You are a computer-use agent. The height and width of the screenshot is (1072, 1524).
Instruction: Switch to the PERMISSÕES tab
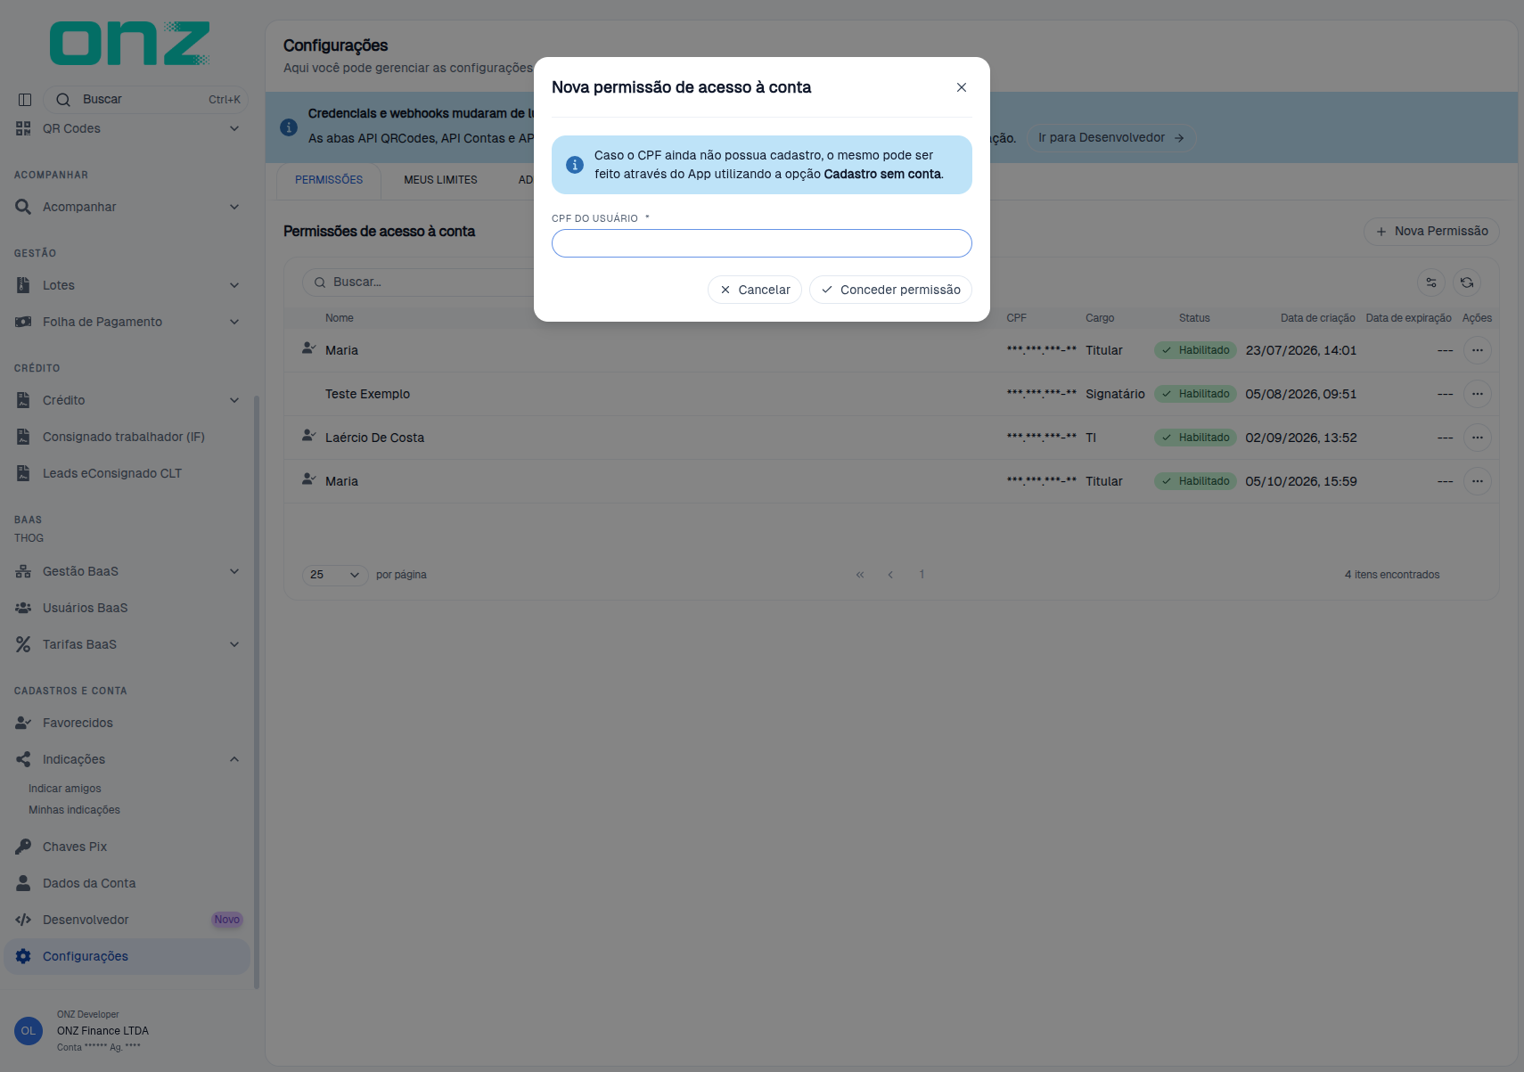329,180
